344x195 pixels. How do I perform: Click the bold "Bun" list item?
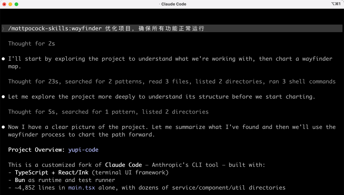20,180
